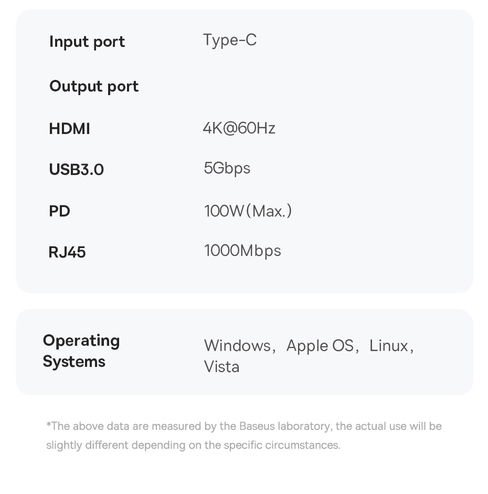Click "Apple OS" in the operating systems list

pos(320,346)
